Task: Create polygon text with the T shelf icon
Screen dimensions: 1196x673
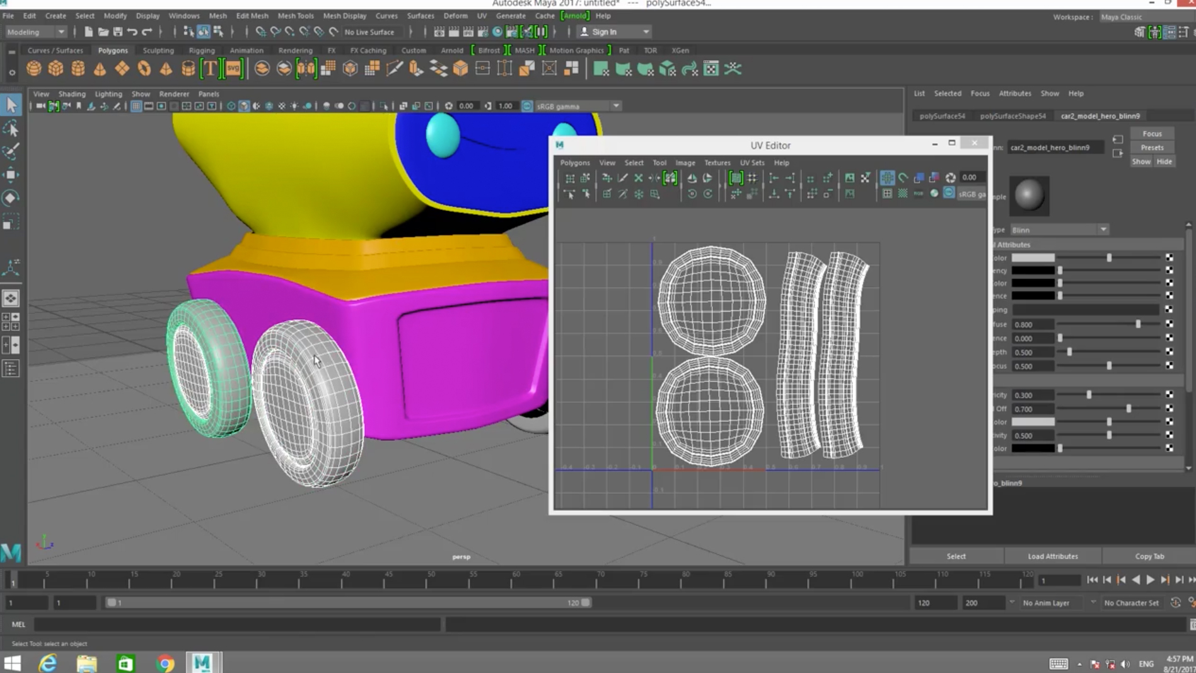Action: pos(210,69)
